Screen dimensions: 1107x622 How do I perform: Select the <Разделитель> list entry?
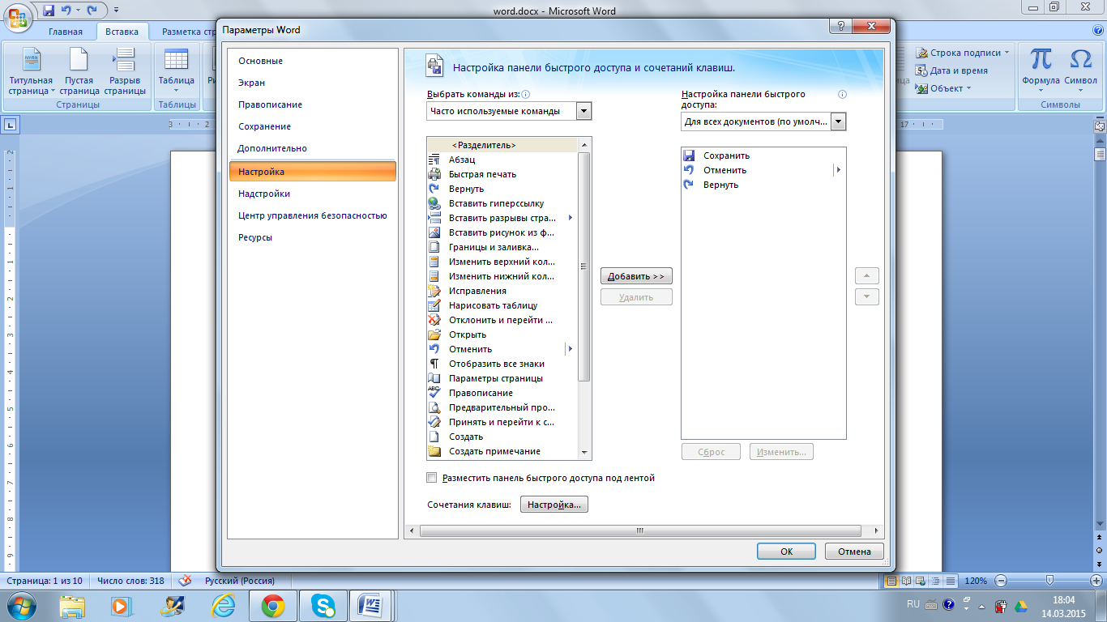coord(502,145)
